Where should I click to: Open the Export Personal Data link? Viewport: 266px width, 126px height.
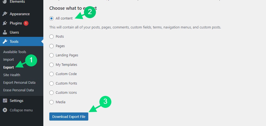(19, 83)
